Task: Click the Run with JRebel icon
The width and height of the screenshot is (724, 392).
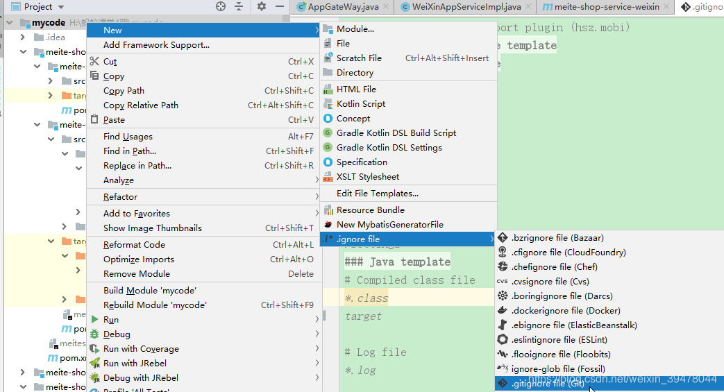Action: [94, 363]
